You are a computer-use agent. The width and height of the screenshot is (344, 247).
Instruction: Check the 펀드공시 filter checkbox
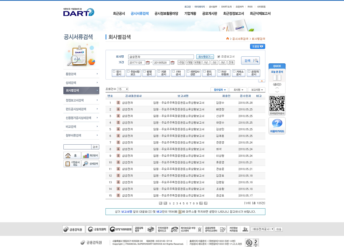coord(205,71)
